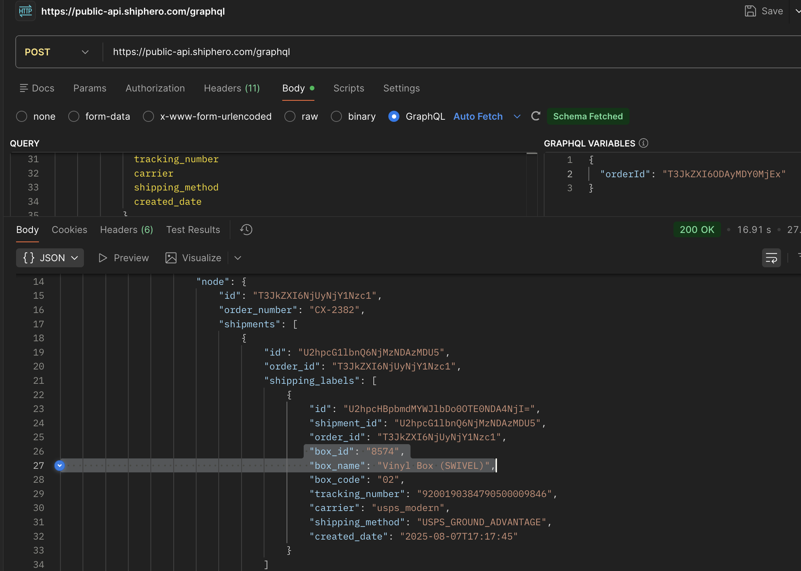Select the raw body type
Screen dimensions: 801x571
click(x=290, y=116)
